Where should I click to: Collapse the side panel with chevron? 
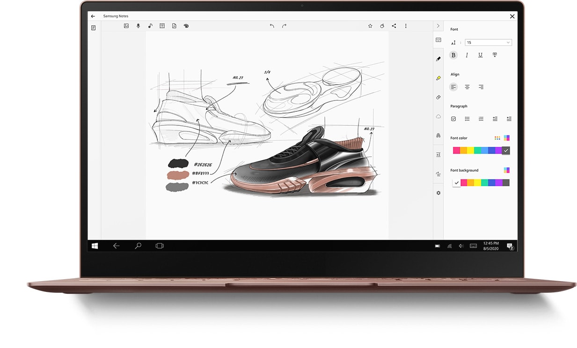tap(438, 26)
